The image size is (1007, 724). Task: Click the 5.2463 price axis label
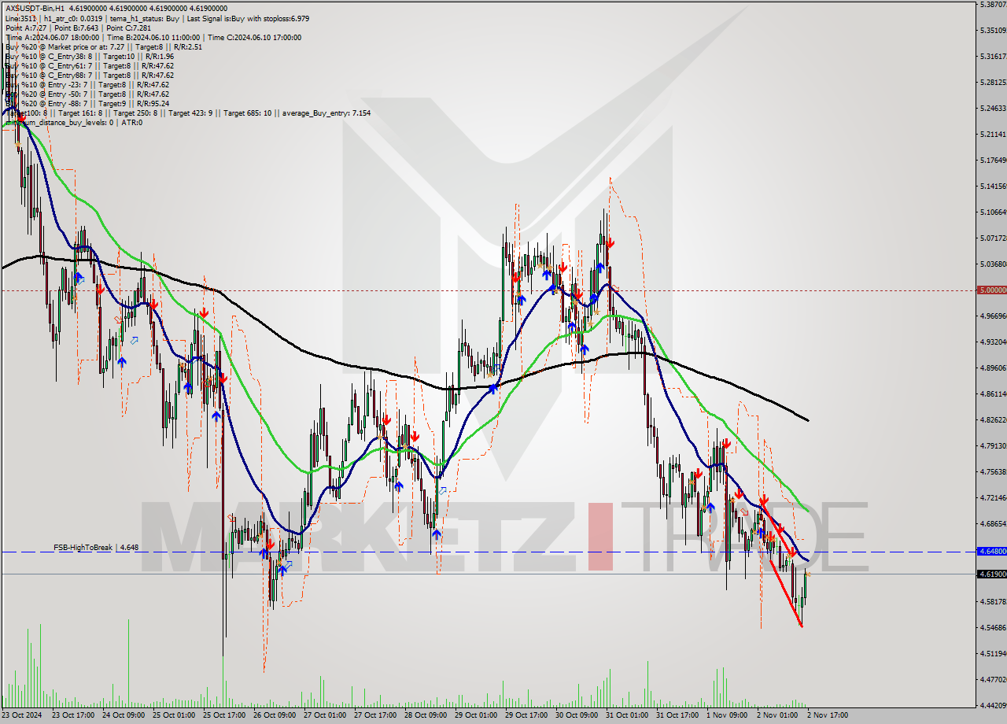pos(993,108)
